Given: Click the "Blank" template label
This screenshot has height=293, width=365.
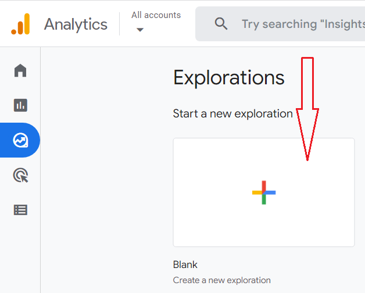Looking at the screenshot, I should click(185, 265).
